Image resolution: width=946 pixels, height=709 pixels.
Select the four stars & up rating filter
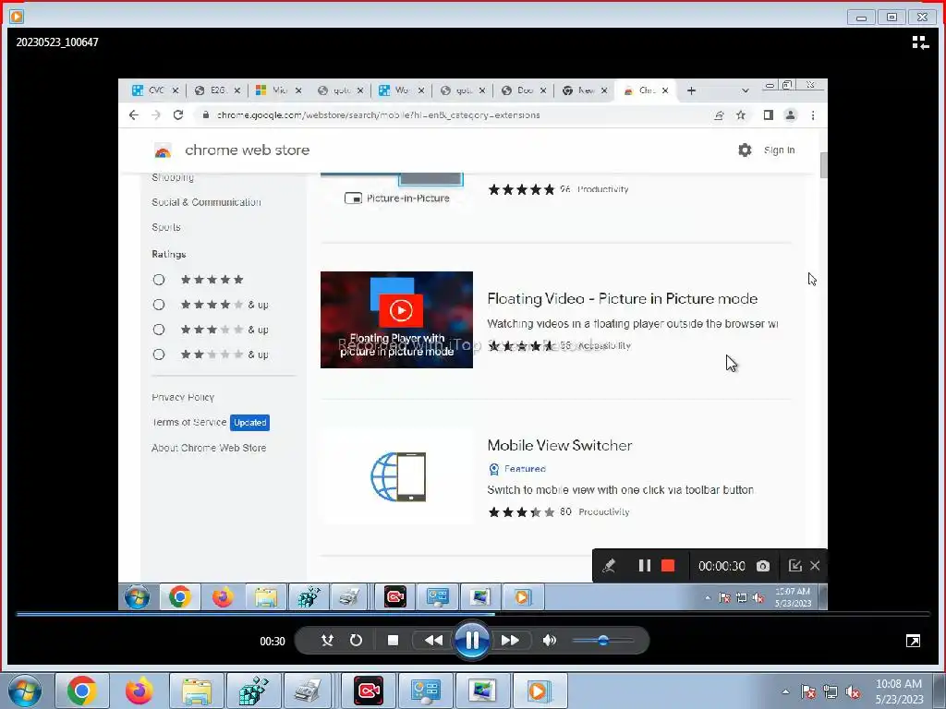[159, 305]
